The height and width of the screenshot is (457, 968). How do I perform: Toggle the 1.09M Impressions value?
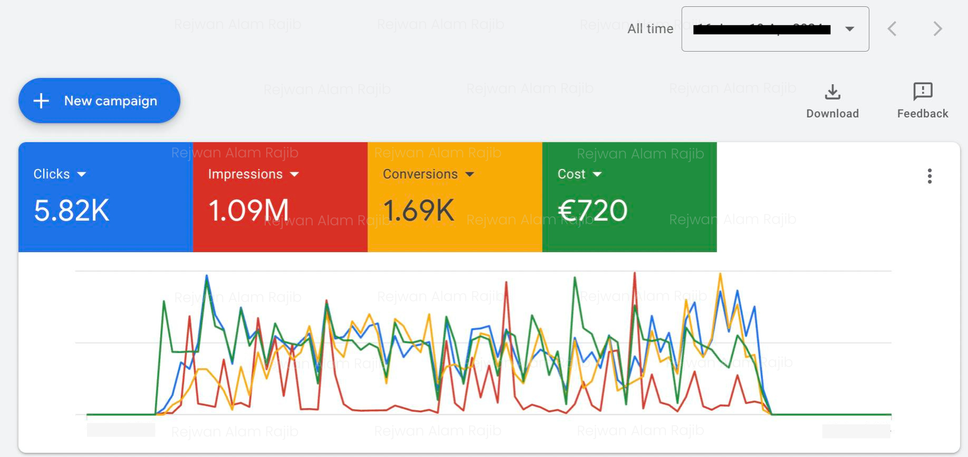[x=248, y=211]
